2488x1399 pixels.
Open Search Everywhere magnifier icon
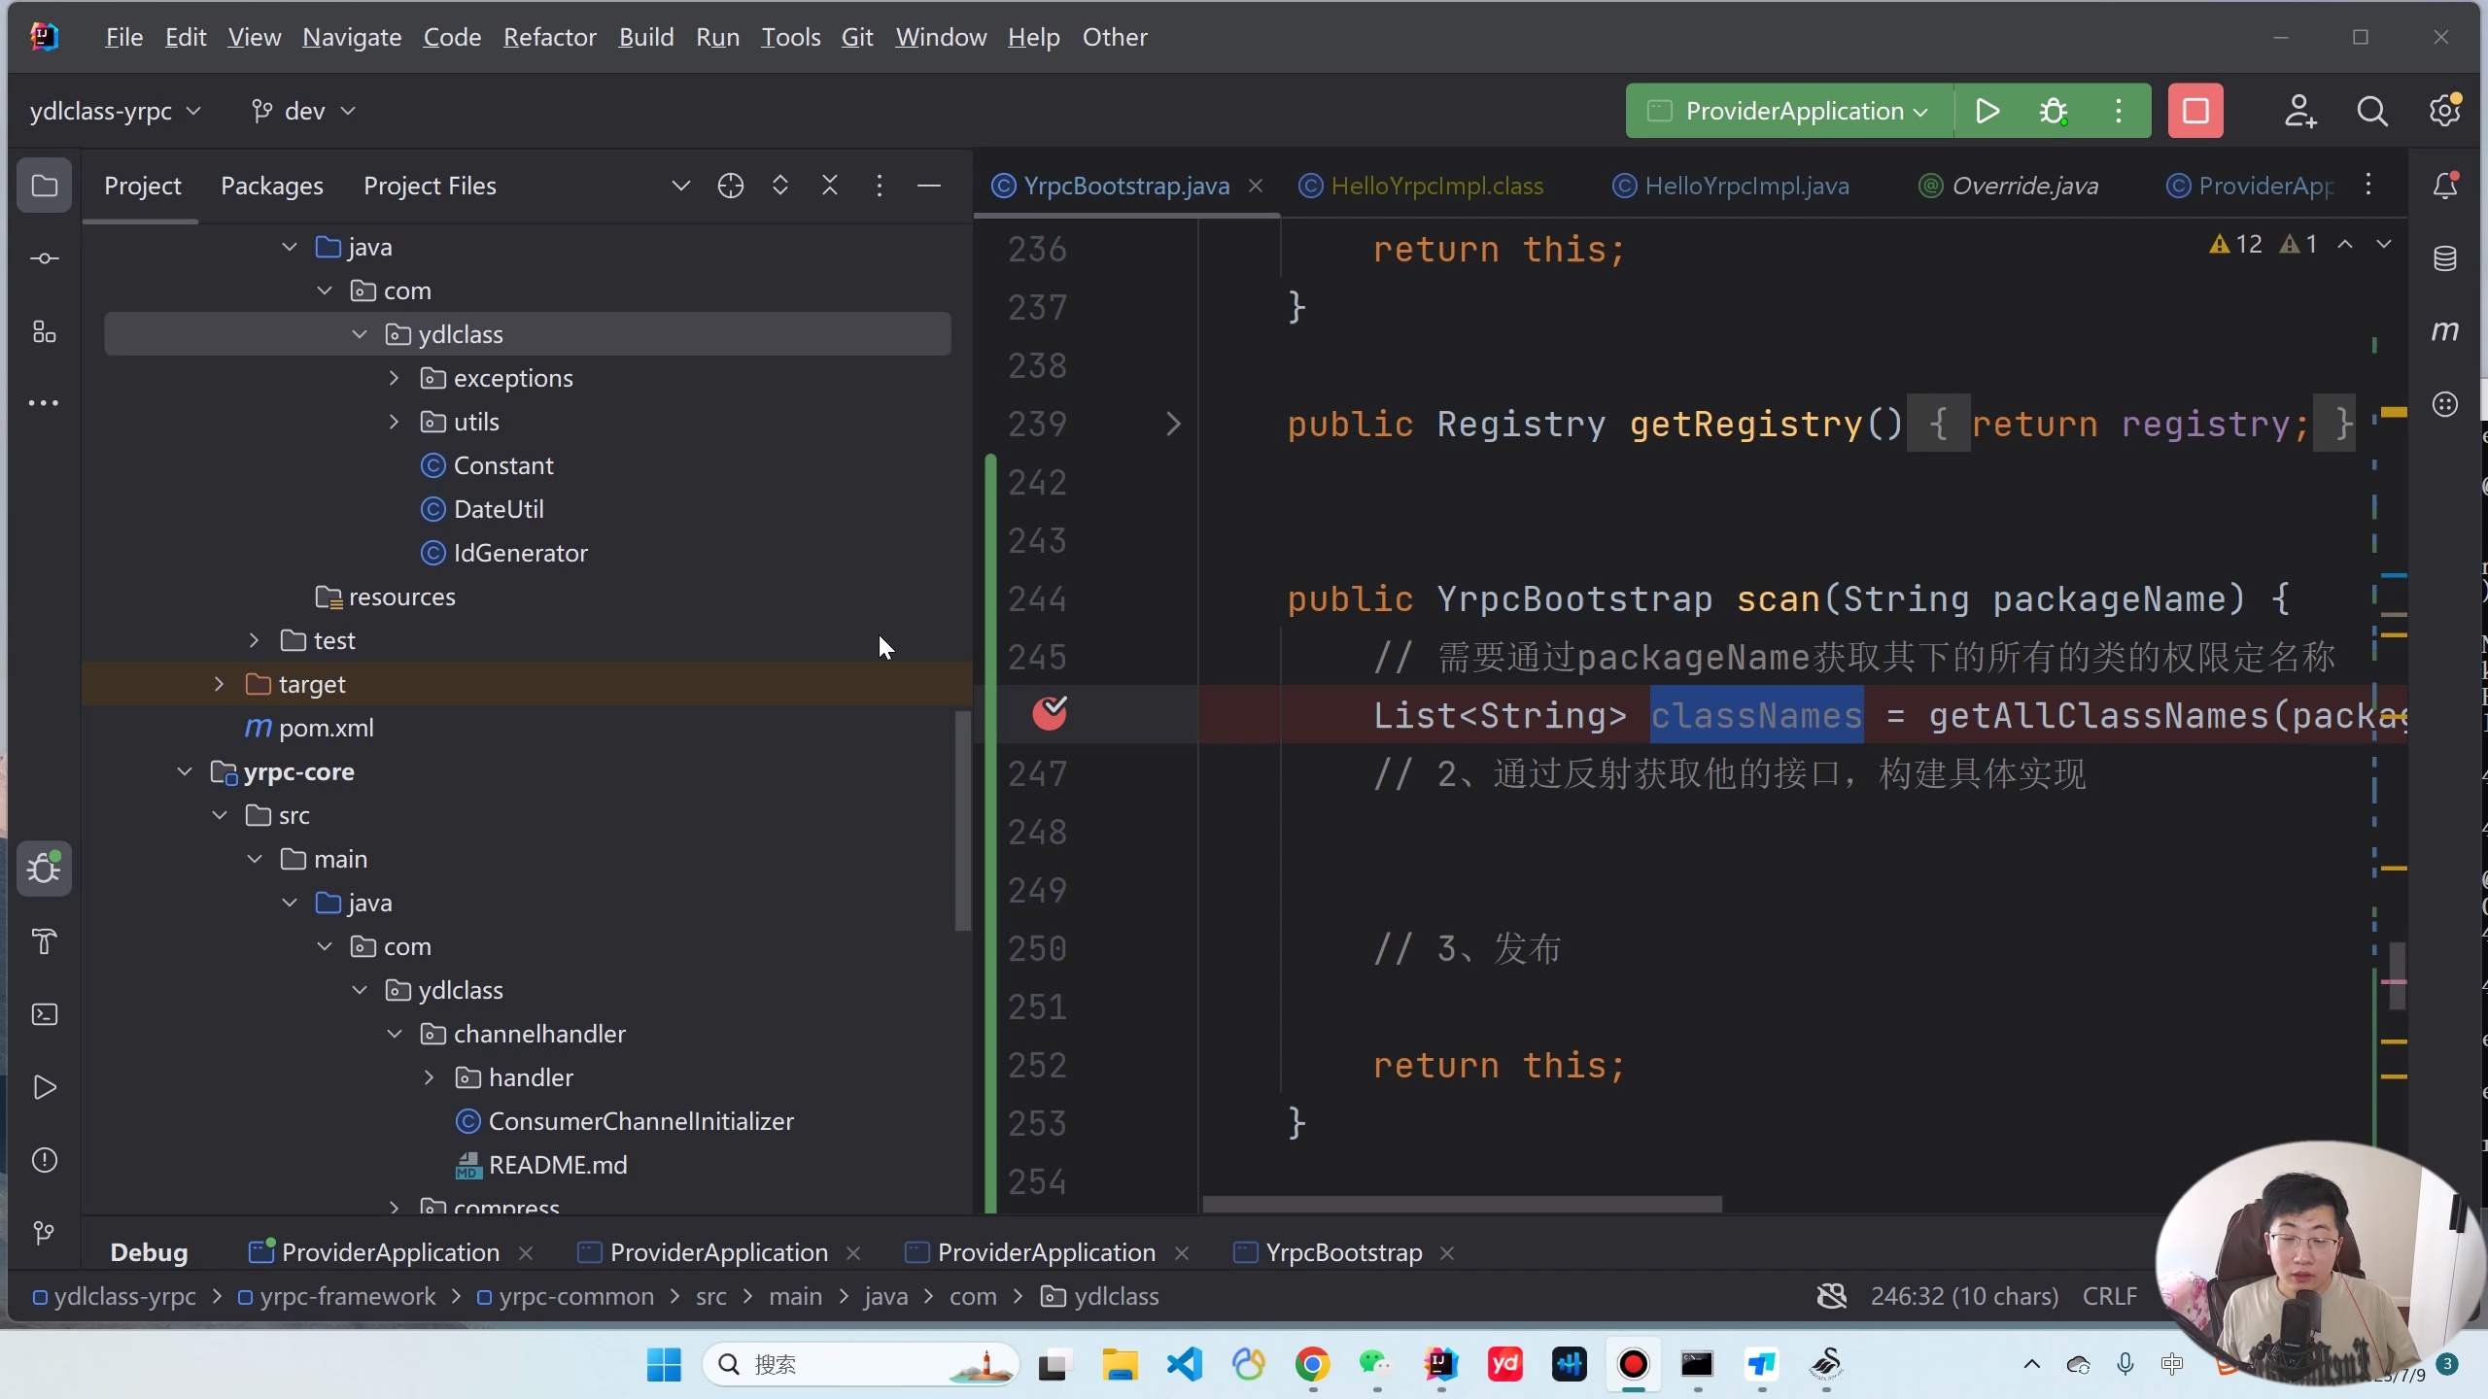(2371, 111)
